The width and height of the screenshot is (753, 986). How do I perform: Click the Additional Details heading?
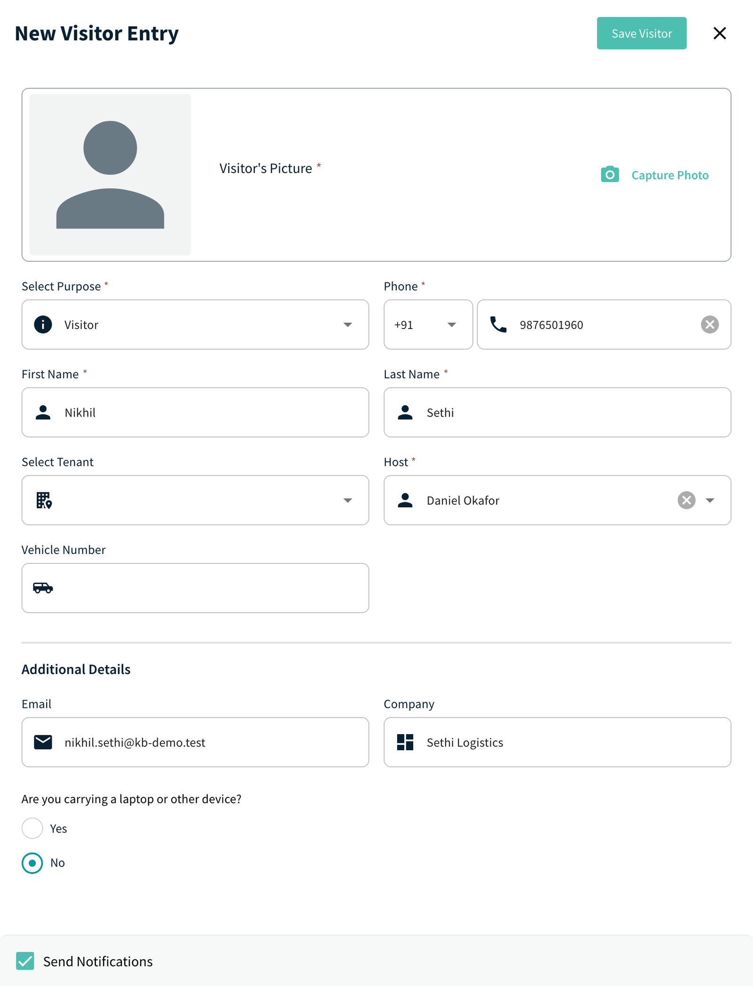coord(76,669)
